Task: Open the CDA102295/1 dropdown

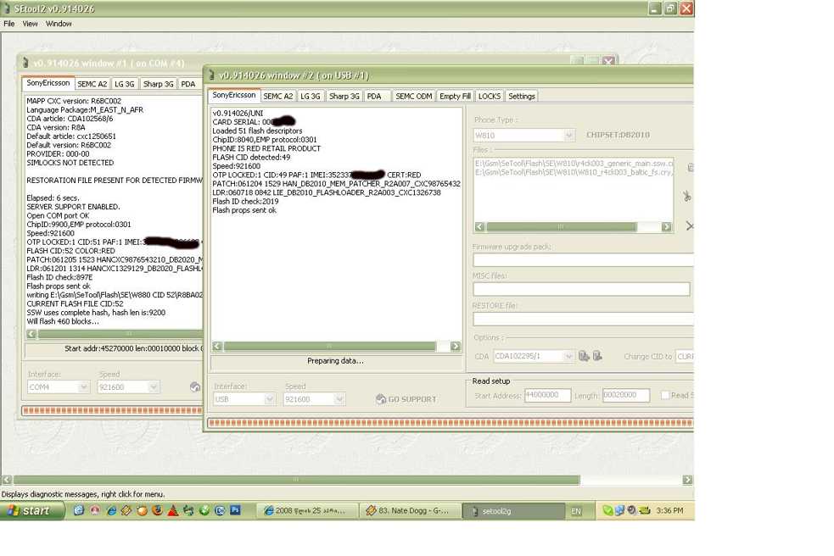Action: click(x=568, y=356)
